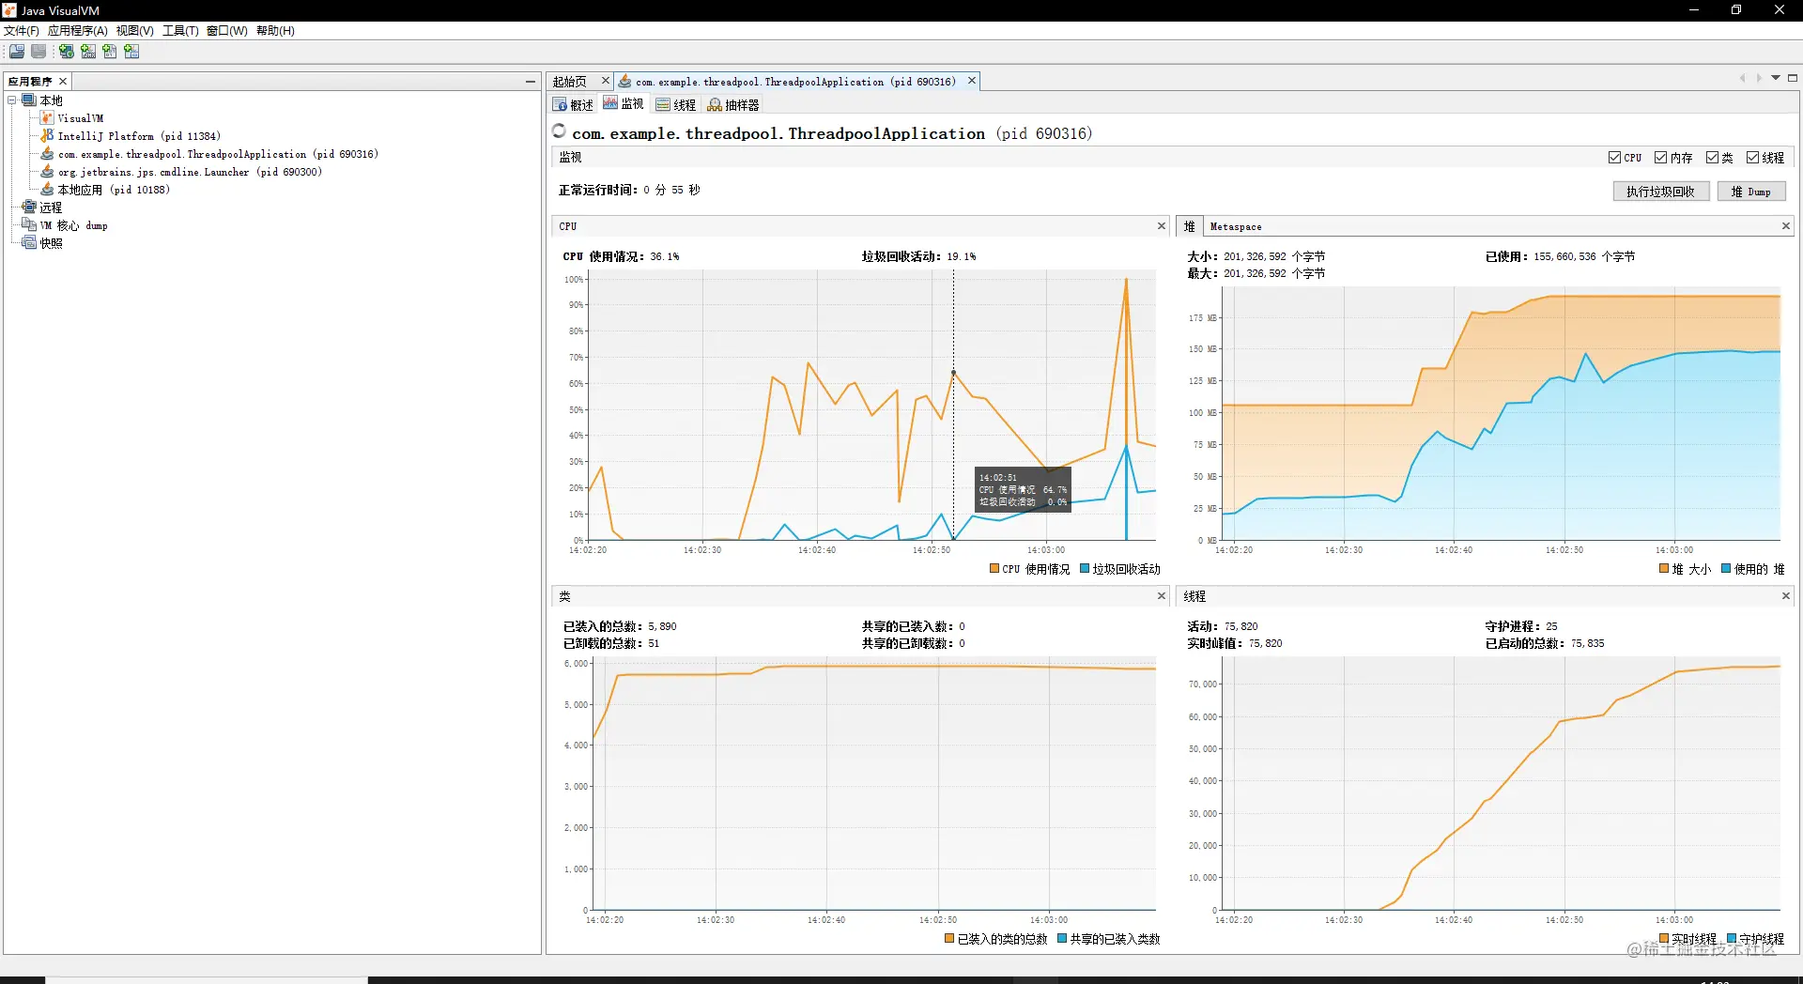Click the 执行垃圾回收 button
Image resolution: width=1803 pixels, height=984 pixels.
1660,192
